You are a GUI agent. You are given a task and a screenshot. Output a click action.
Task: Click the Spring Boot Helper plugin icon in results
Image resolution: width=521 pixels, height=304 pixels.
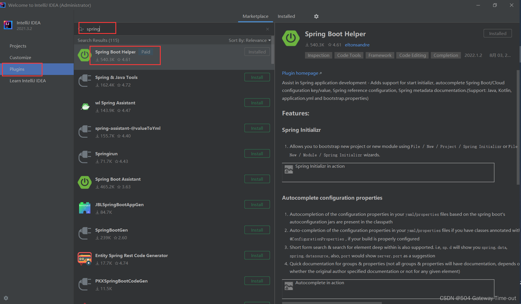[x=84, y=55]
